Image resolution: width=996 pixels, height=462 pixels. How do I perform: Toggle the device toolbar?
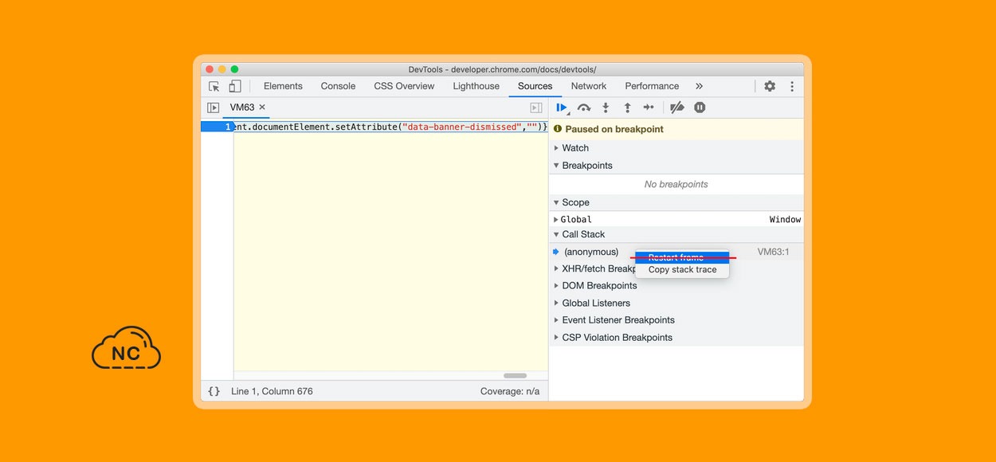[x=235, y=86]
